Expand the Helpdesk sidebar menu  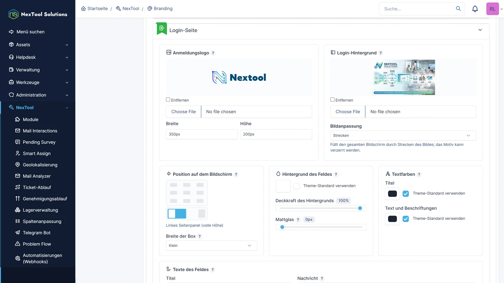coord(38,57)
